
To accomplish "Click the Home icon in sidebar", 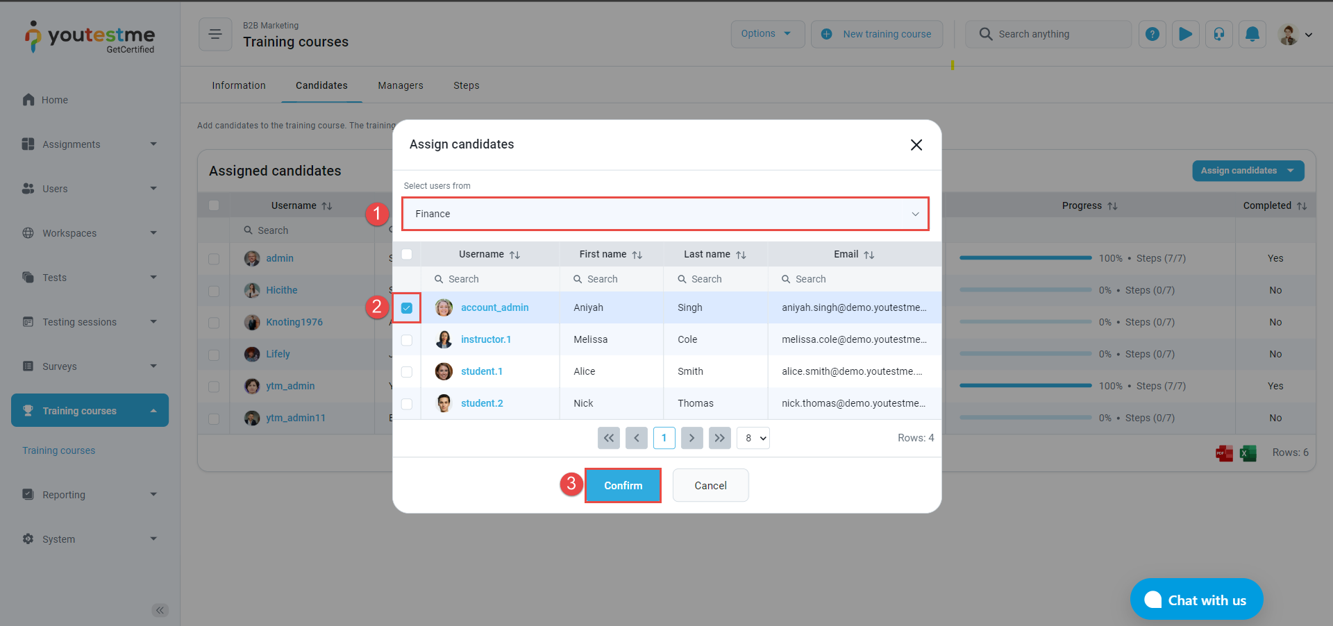I will [28, 100].
